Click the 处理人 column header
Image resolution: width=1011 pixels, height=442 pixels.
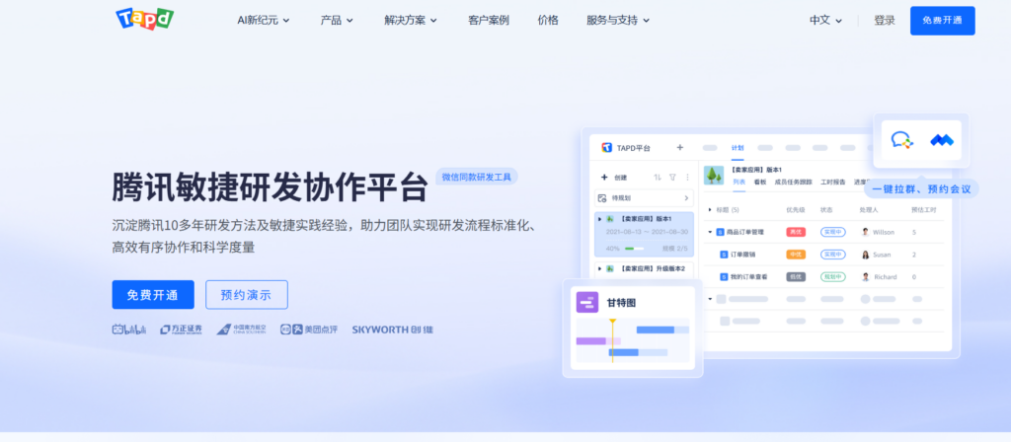[869, 210]
